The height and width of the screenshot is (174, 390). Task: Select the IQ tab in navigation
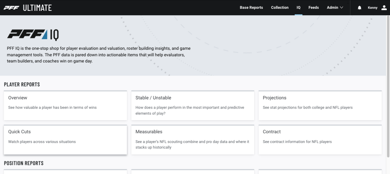[x=298, y=8]
